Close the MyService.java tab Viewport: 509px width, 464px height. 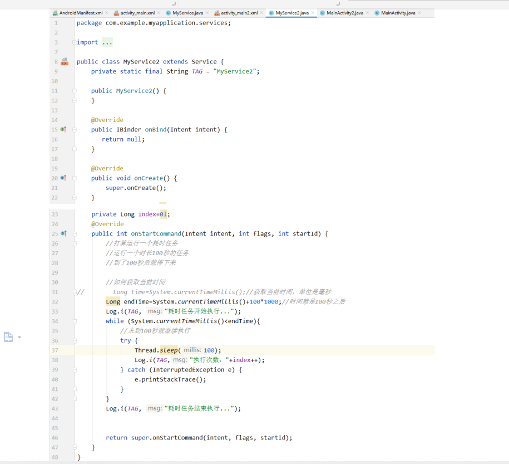pos(207,13)
